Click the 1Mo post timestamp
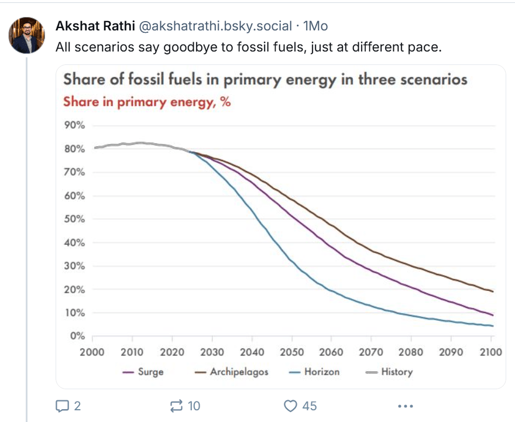The width and height of the screenshot is (515, 422). 316,26
